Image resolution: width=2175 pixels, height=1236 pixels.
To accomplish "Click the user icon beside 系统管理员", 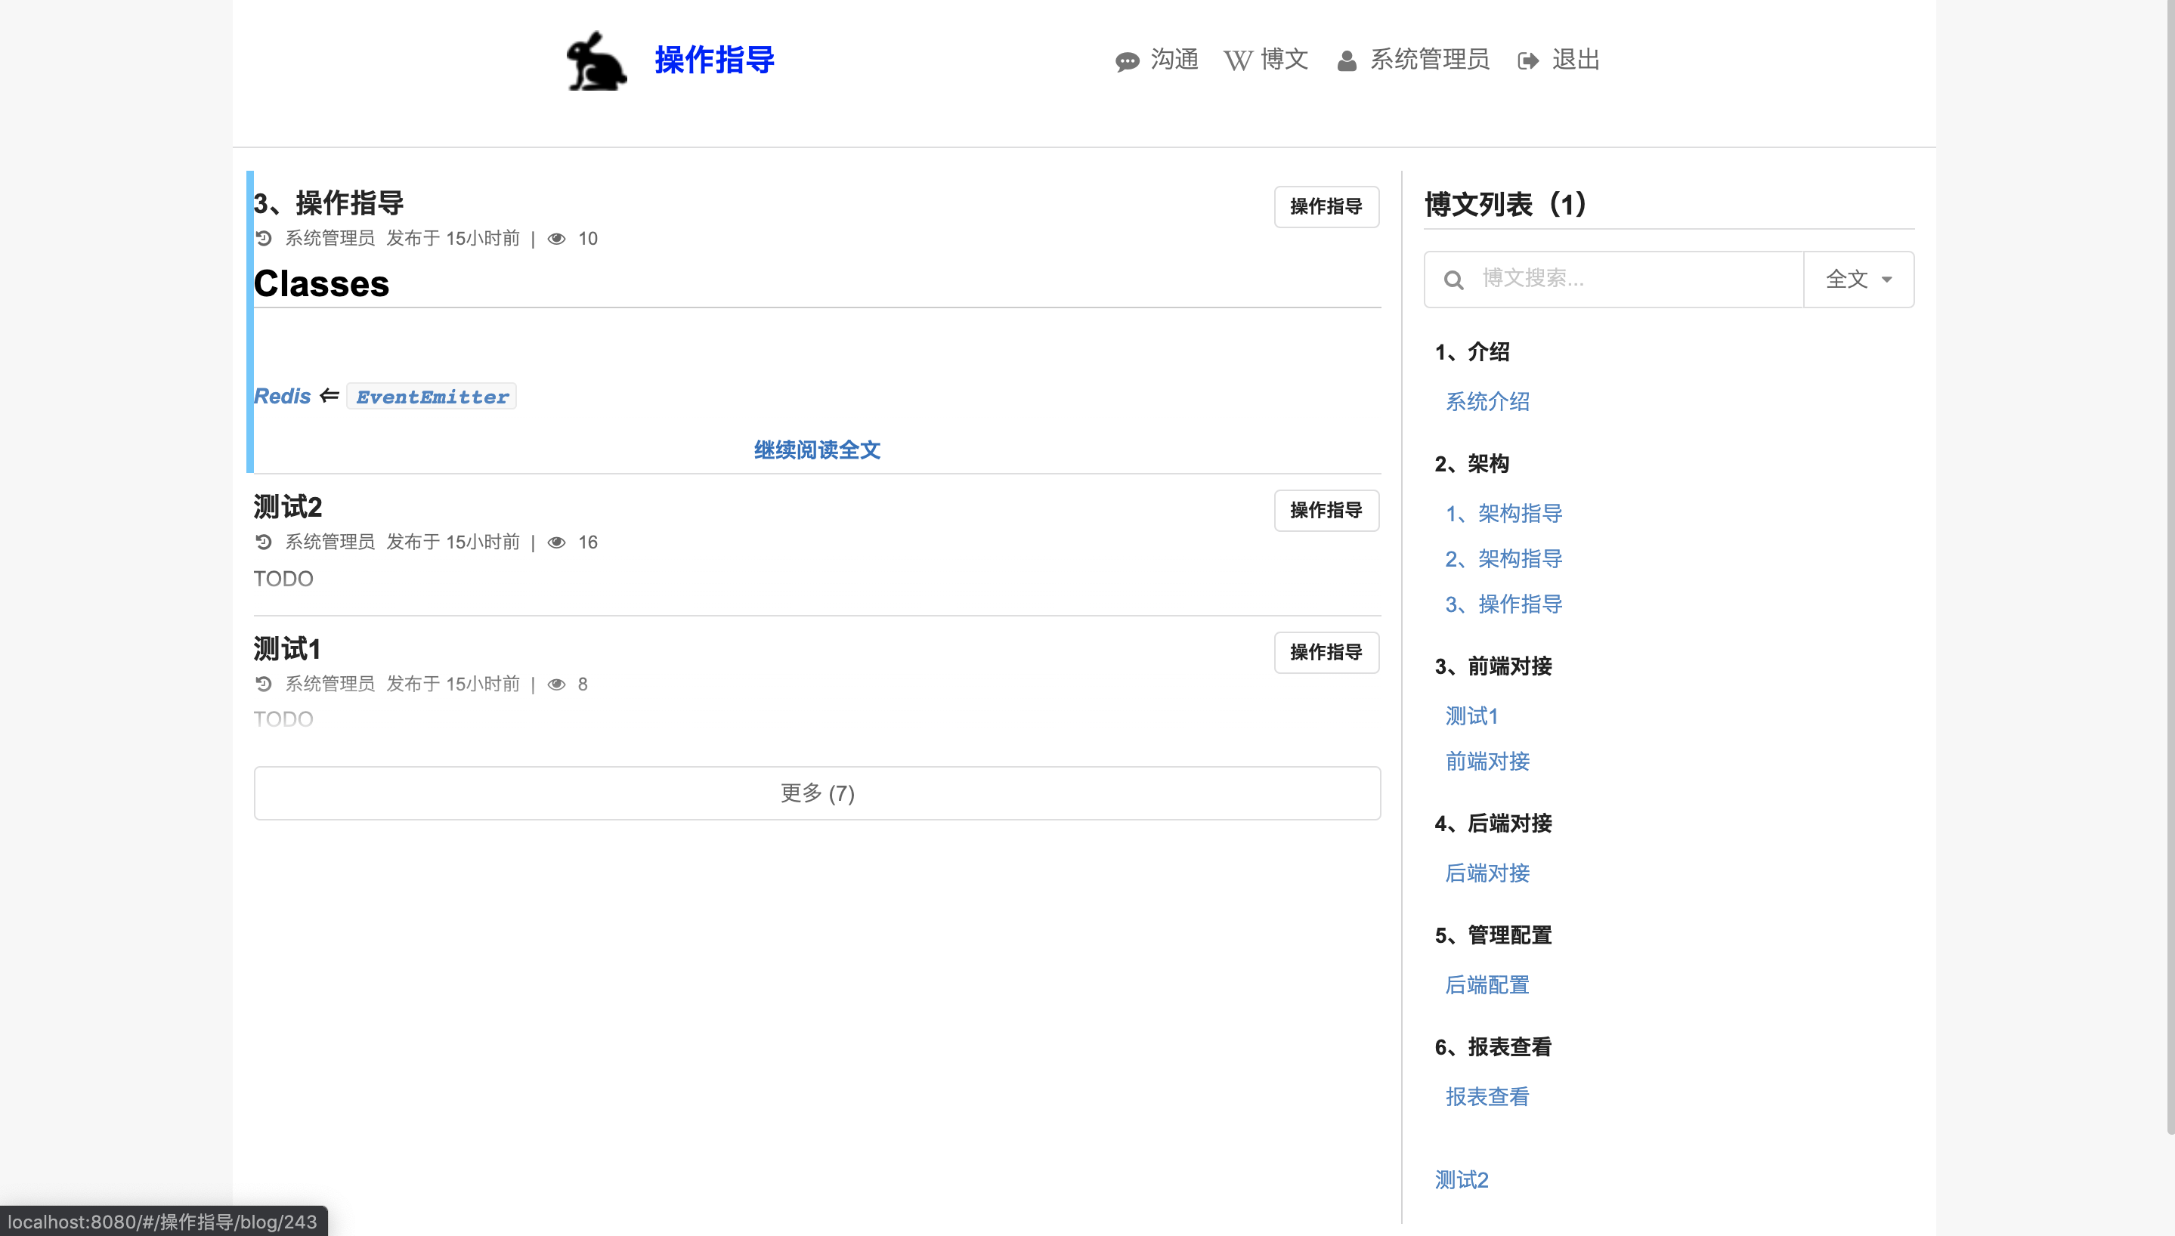I will 1347,61.
